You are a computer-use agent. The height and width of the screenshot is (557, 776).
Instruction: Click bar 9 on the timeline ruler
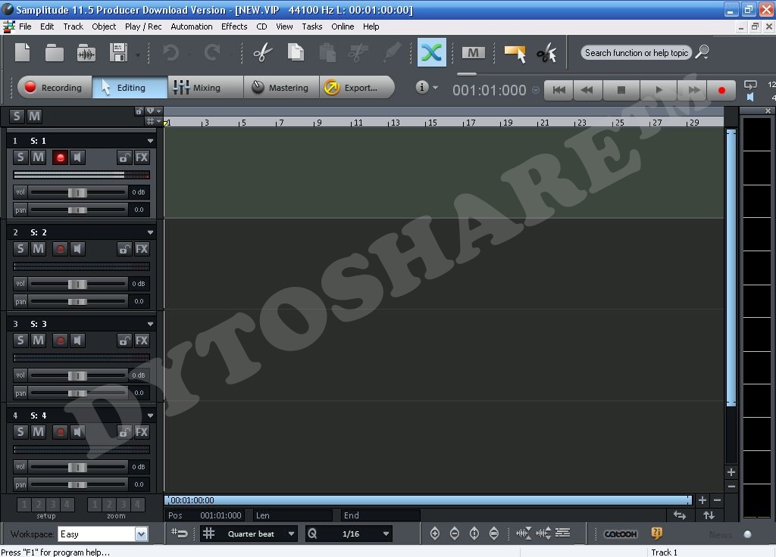[x=319, y=123]
